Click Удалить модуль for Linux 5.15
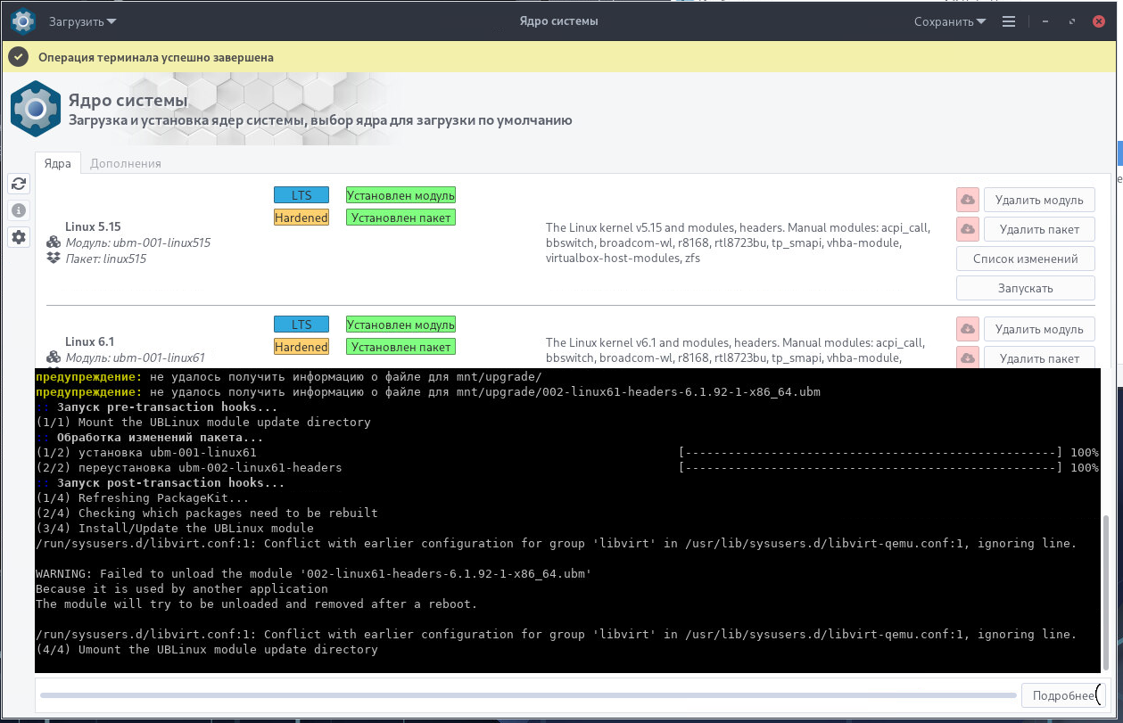Screen dimensions: 1123x723 (x=1038, y=200)
